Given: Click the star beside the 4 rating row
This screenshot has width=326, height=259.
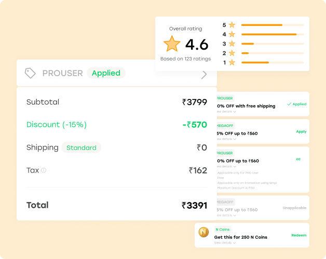Looking at the screenshot, I should coord(232,34).
